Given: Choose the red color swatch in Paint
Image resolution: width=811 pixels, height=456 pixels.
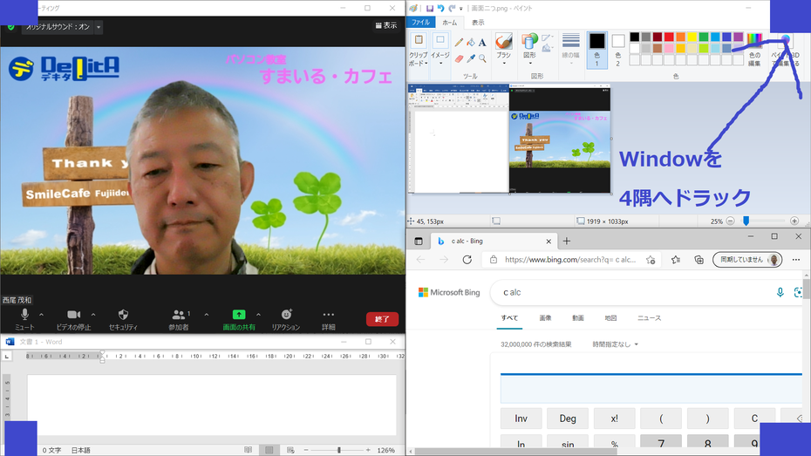Looking at the screenshot, I should 669,37.
